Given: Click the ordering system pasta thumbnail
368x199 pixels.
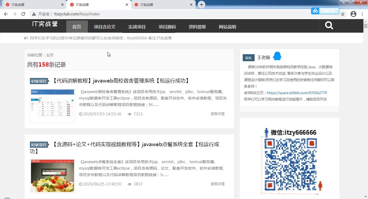Looking at the screenshot, I should 53,176.
